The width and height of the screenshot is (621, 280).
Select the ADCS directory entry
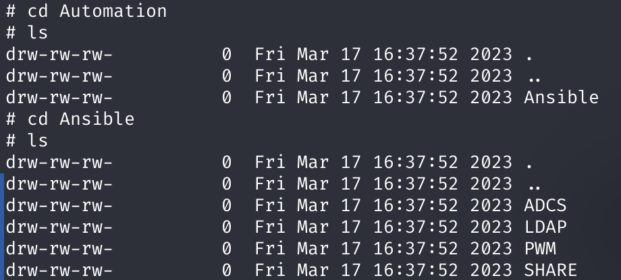point(545,206)
